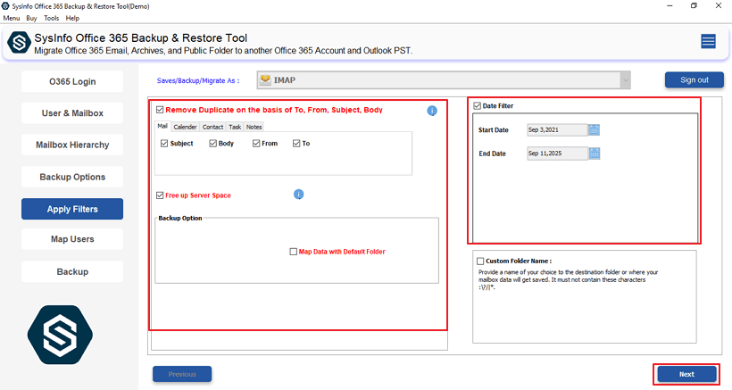The width and height of the screenshot is (732, 390).
Task: Click the Saves/Backup/Migrate As label
Action: click(x=198, y=80)
